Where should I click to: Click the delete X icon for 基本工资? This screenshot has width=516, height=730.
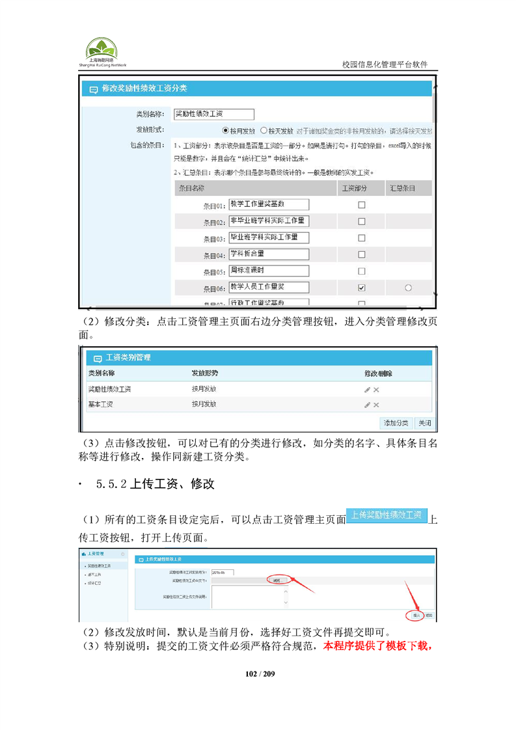pyautogui.click(x=376, y=405)
